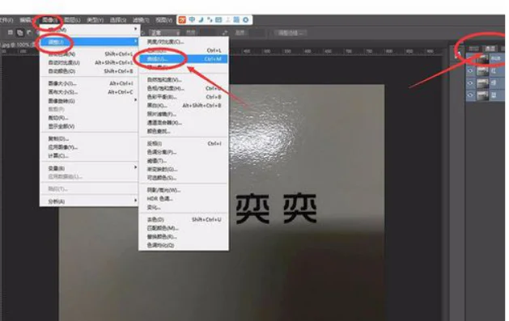The height and width of the screenshot is (321, 509).
Task: Hide the 红 channel with its eye icon
Action: [470, 71]
